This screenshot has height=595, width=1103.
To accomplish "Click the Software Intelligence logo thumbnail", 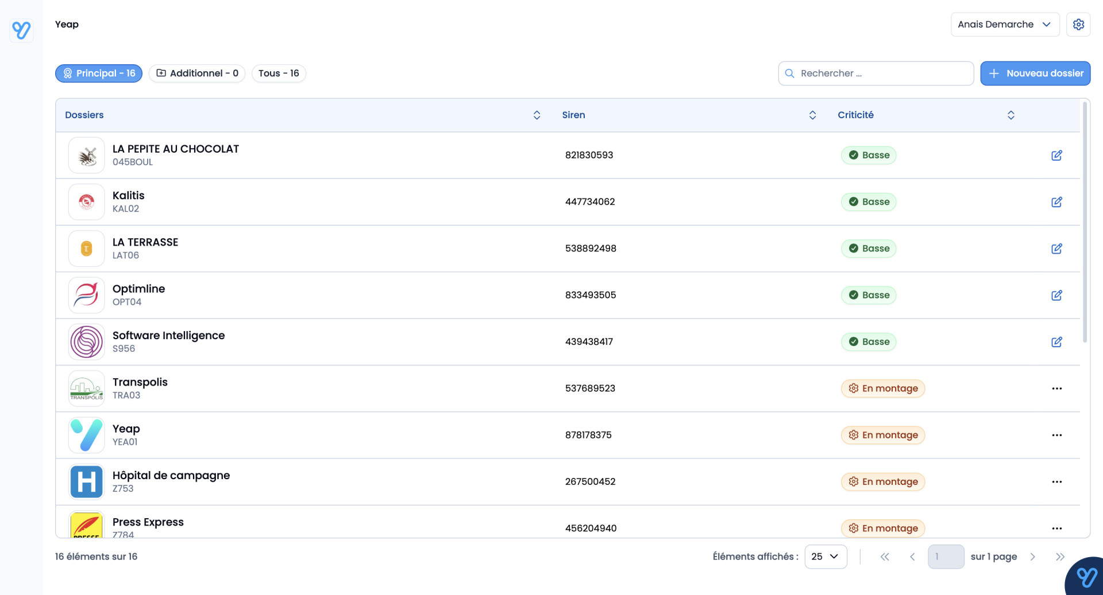I will click(x=87, y=342).
